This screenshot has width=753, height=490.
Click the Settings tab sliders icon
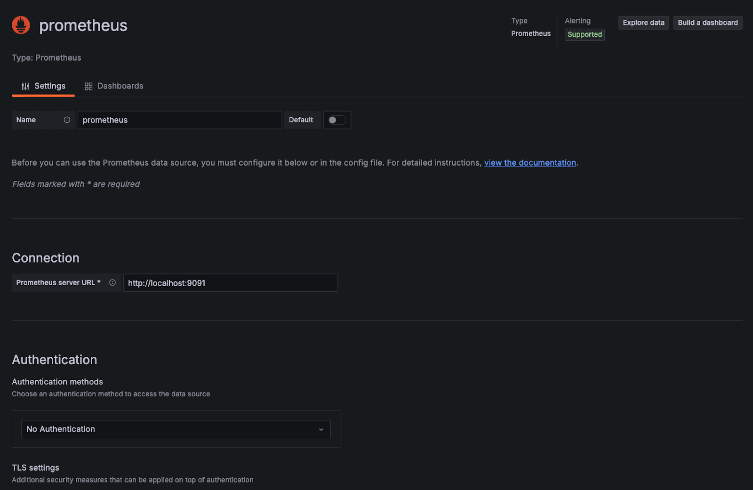tap(25, 86)
